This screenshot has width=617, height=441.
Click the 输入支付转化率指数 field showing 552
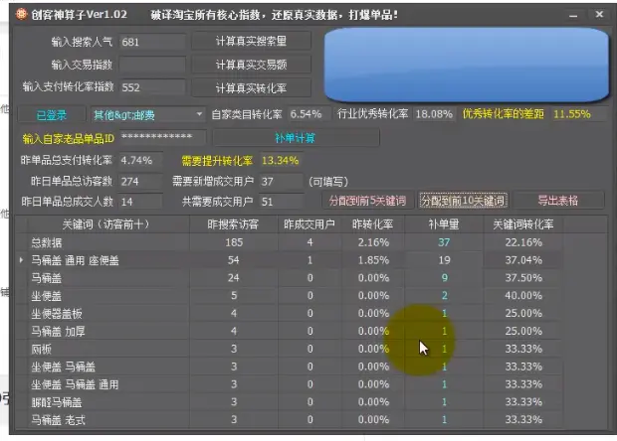151,87
